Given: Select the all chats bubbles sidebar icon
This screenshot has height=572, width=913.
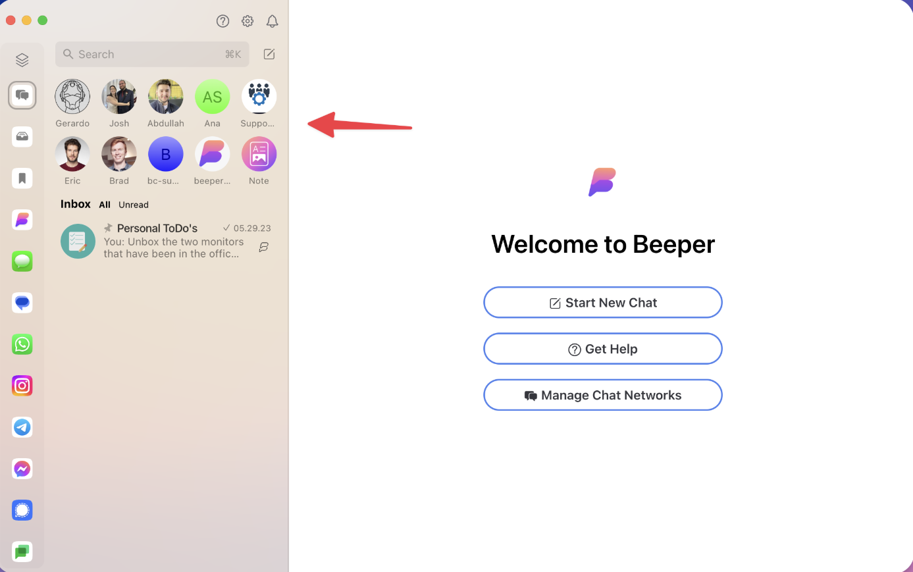Looking at the screenshot, I should click(x=22, y=95).
